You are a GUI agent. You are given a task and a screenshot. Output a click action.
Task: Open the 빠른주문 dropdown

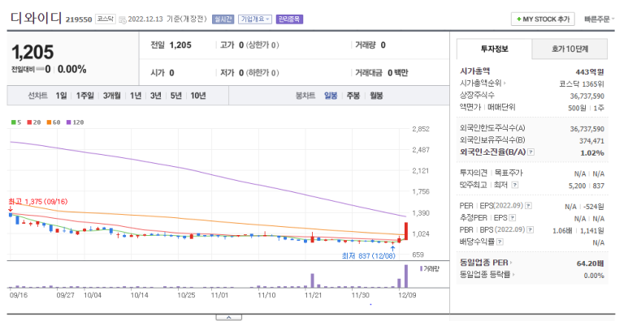pos(599,19)
